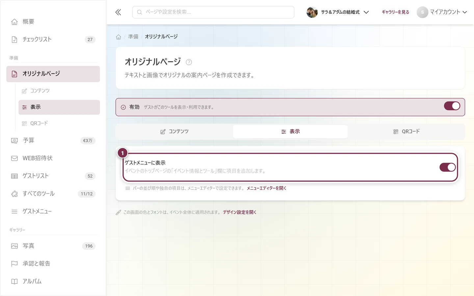
Task: Click the hamburger icon beside ゲストメニュー
Action: tap(14, 211)
